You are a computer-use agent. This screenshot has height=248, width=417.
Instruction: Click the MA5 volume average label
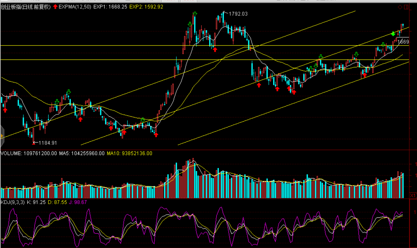tap(82, 153)
